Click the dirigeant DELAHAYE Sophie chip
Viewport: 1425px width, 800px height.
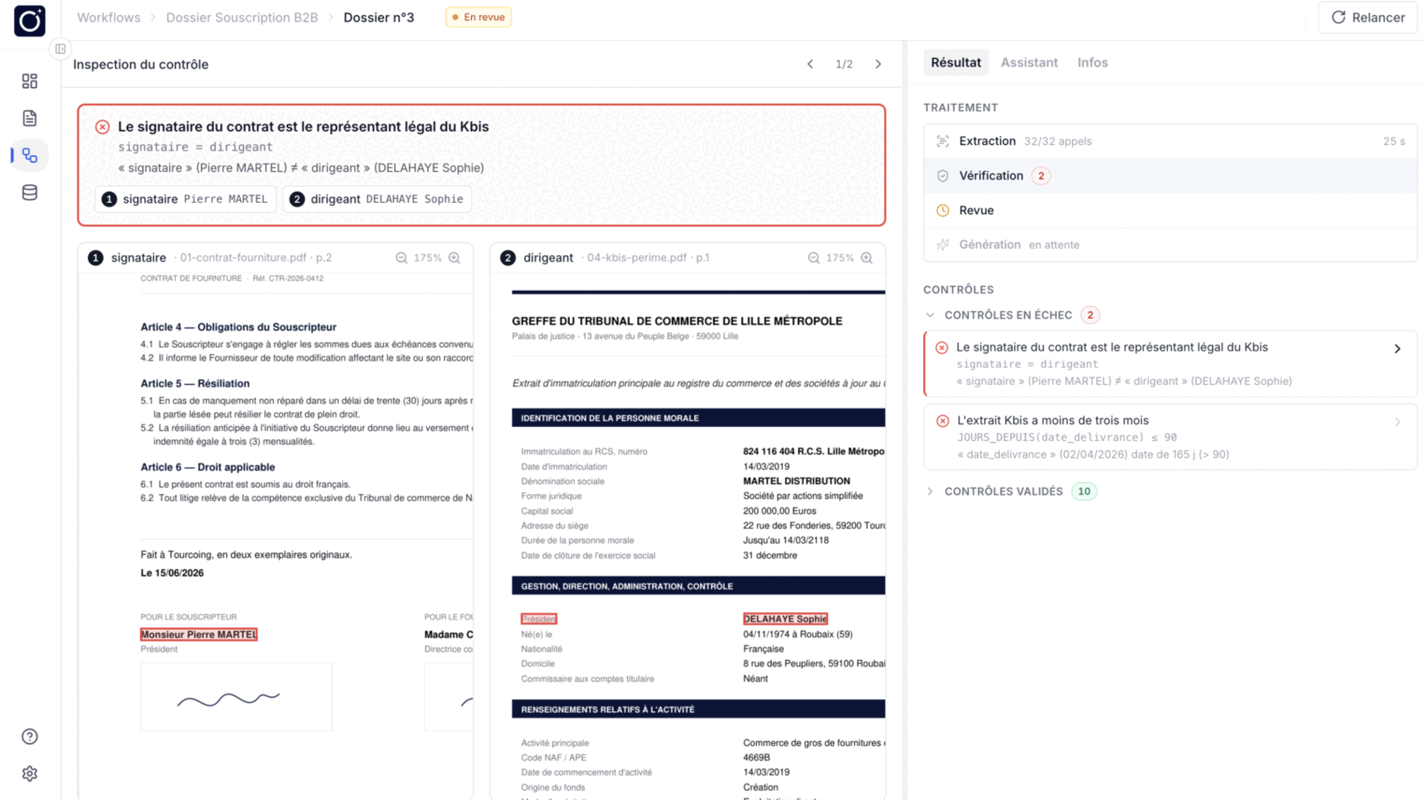coord(376,199)
